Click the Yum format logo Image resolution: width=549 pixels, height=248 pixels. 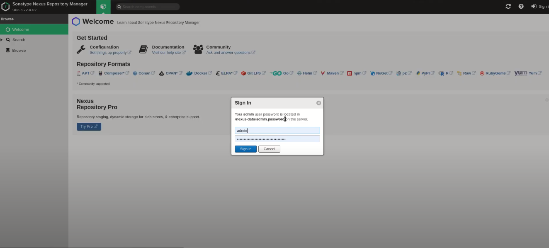click(x=521, y=73)
